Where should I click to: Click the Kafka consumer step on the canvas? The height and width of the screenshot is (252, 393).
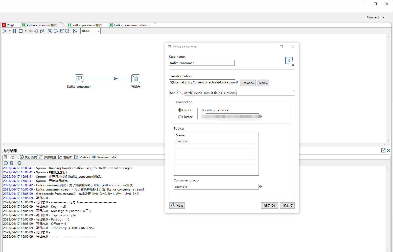pos(79,79)
